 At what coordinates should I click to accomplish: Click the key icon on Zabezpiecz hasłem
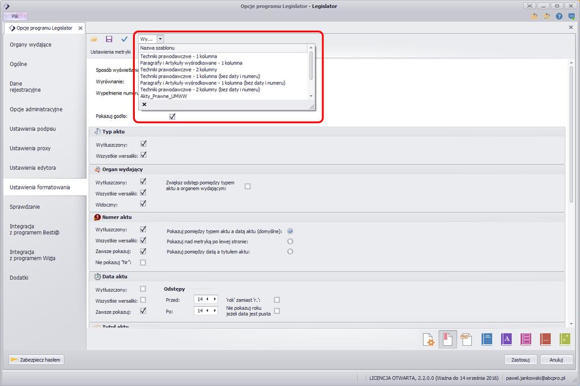click(14, 359)
